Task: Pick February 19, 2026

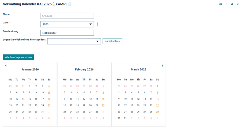Action: [84, 105]
